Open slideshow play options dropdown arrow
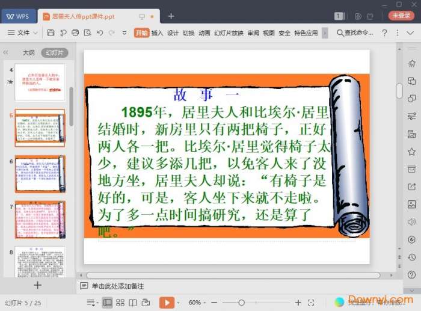Screen dimensions: 421x311 tap(178, 303)
